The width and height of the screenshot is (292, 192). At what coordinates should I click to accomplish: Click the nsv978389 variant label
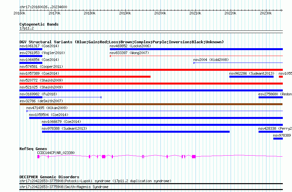282,135
